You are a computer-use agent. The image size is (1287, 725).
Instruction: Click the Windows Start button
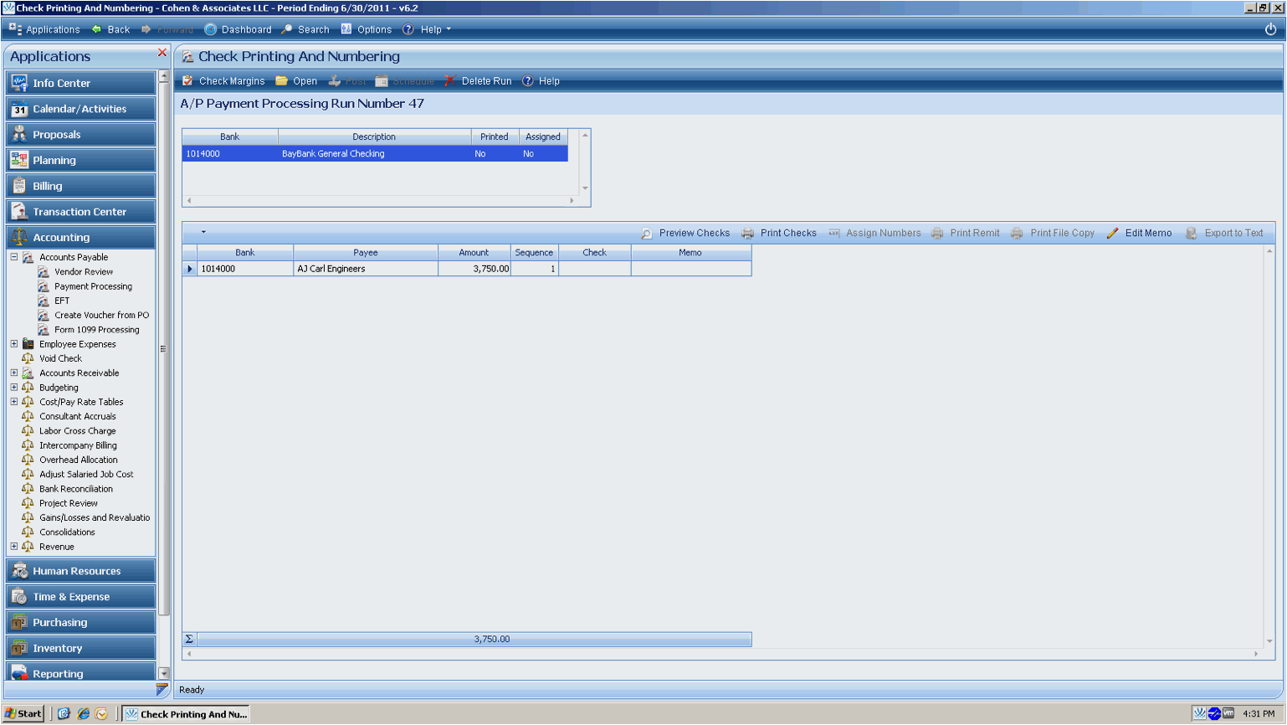[23, 714]
